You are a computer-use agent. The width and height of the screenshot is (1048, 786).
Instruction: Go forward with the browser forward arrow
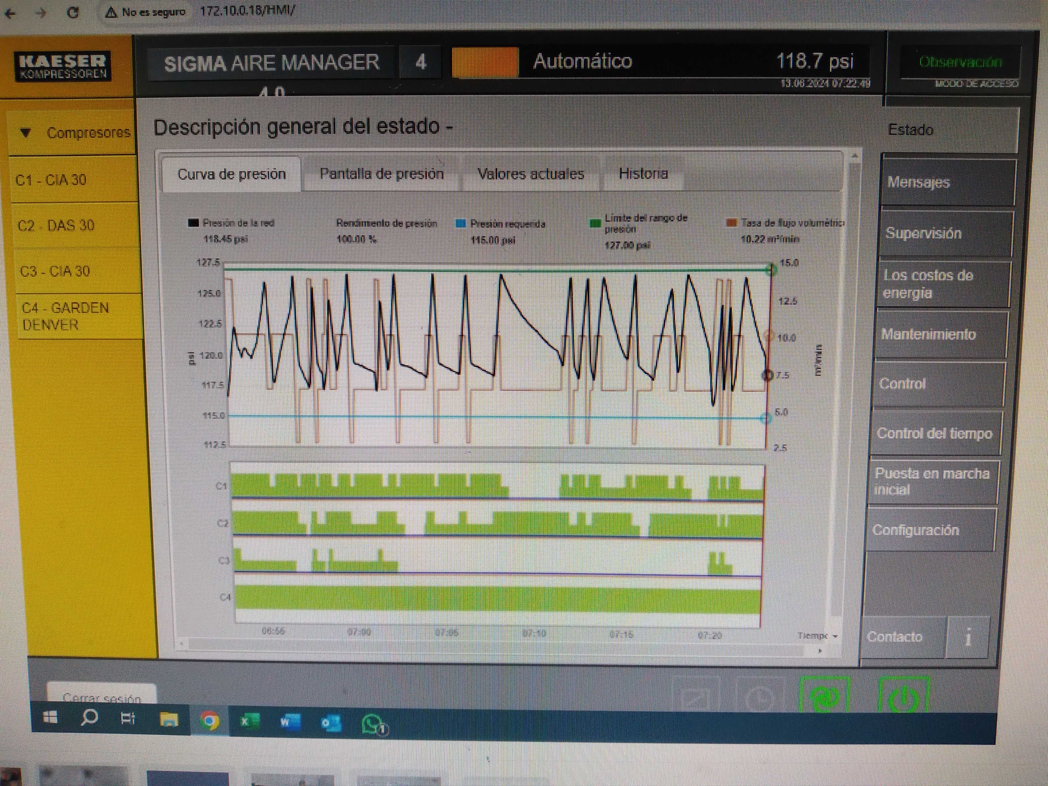pyautogui.click(x=42, y=13)
